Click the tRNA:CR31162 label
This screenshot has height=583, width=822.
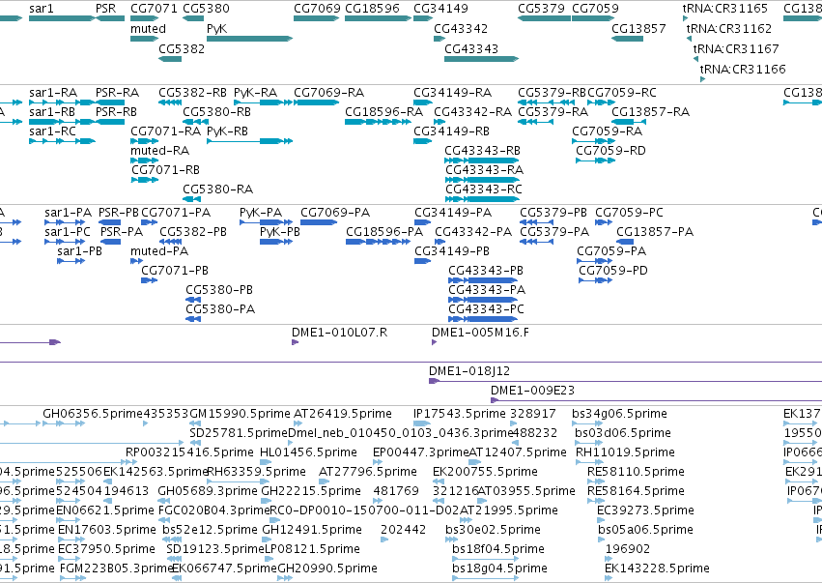(728, 29)
